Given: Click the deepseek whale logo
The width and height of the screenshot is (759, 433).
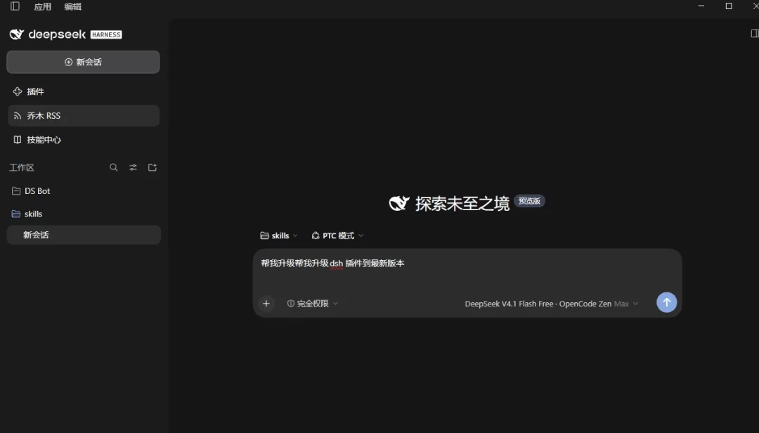Looking at the screenshot, I should (16, 34).
